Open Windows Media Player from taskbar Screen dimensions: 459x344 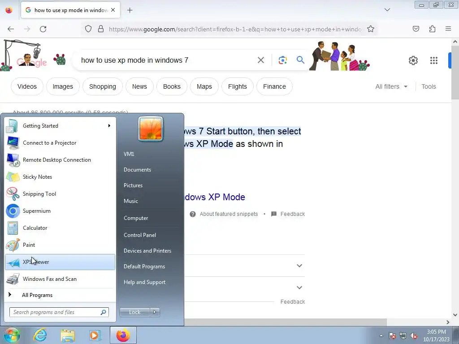click(x=95, y=335)
